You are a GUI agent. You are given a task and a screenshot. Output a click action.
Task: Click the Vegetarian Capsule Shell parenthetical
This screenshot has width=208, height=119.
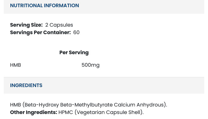[x=109, y=112]
